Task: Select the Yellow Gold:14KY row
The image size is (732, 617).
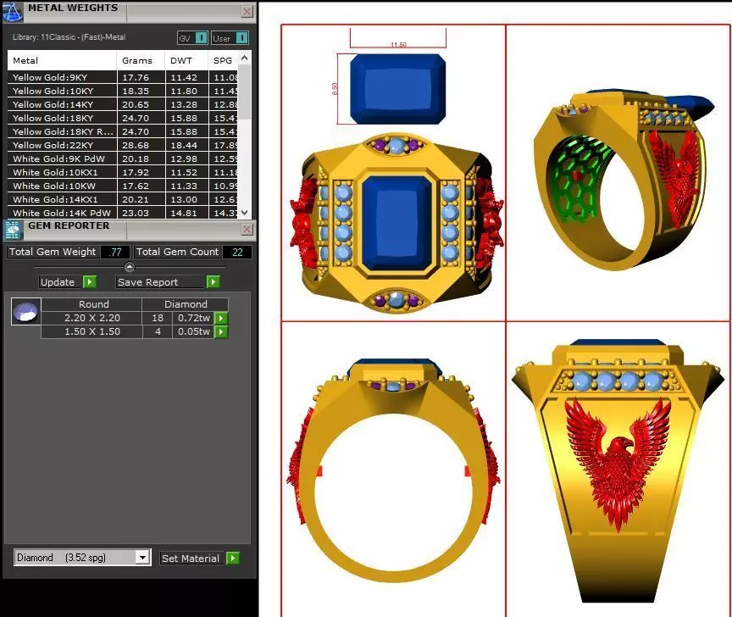Action: tap(123, 104)
